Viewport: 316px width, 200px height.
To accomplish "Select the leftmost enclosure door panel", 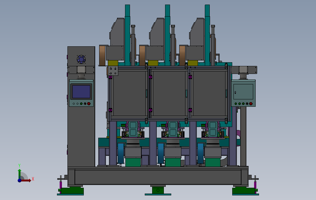I will pyautogui.click(x=129, y=94).
